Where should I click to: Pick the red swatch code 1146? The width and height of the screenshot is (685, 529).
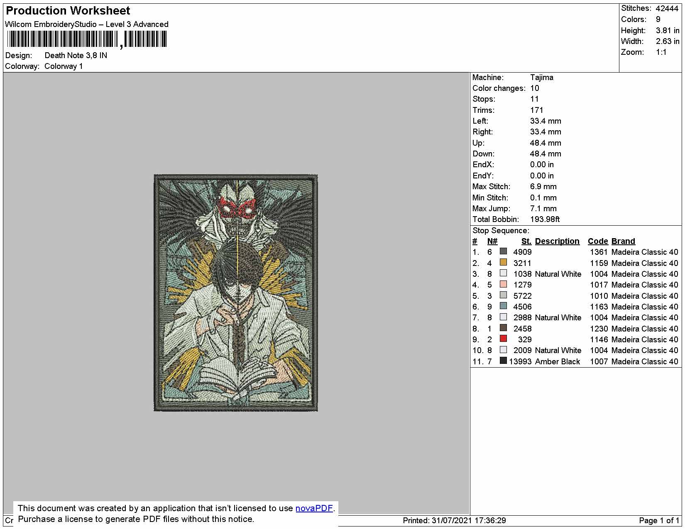point(503,339)
